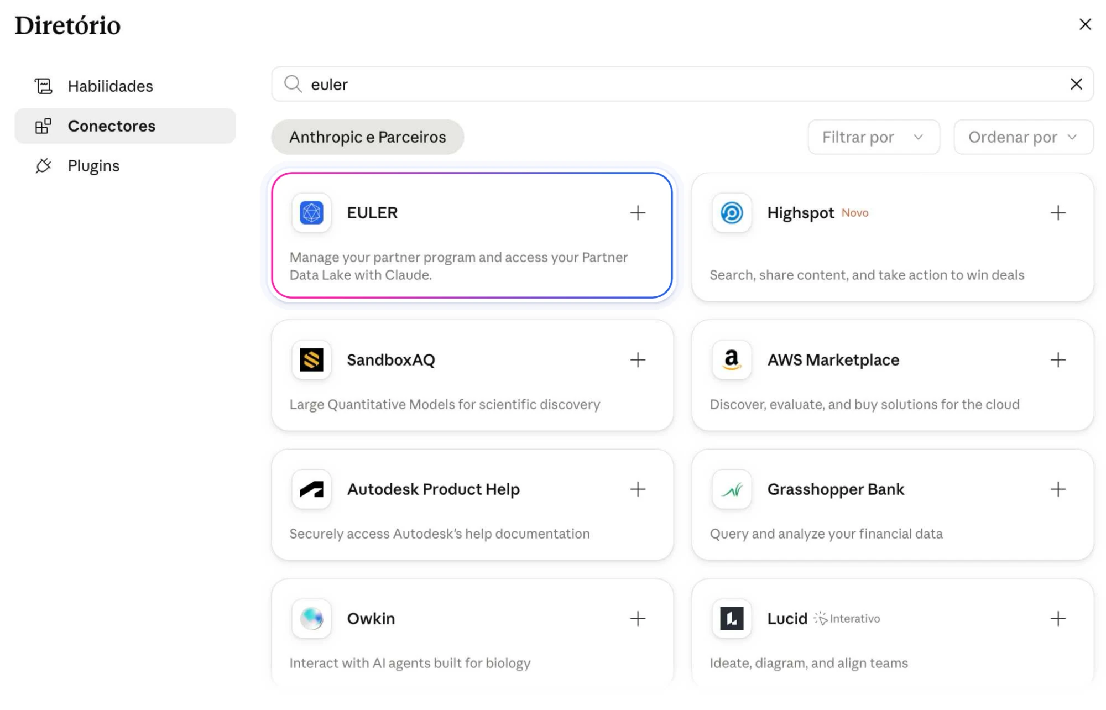Click 'Search, share content' description text
Viewport: 1106px width, 710px height.
867,275
